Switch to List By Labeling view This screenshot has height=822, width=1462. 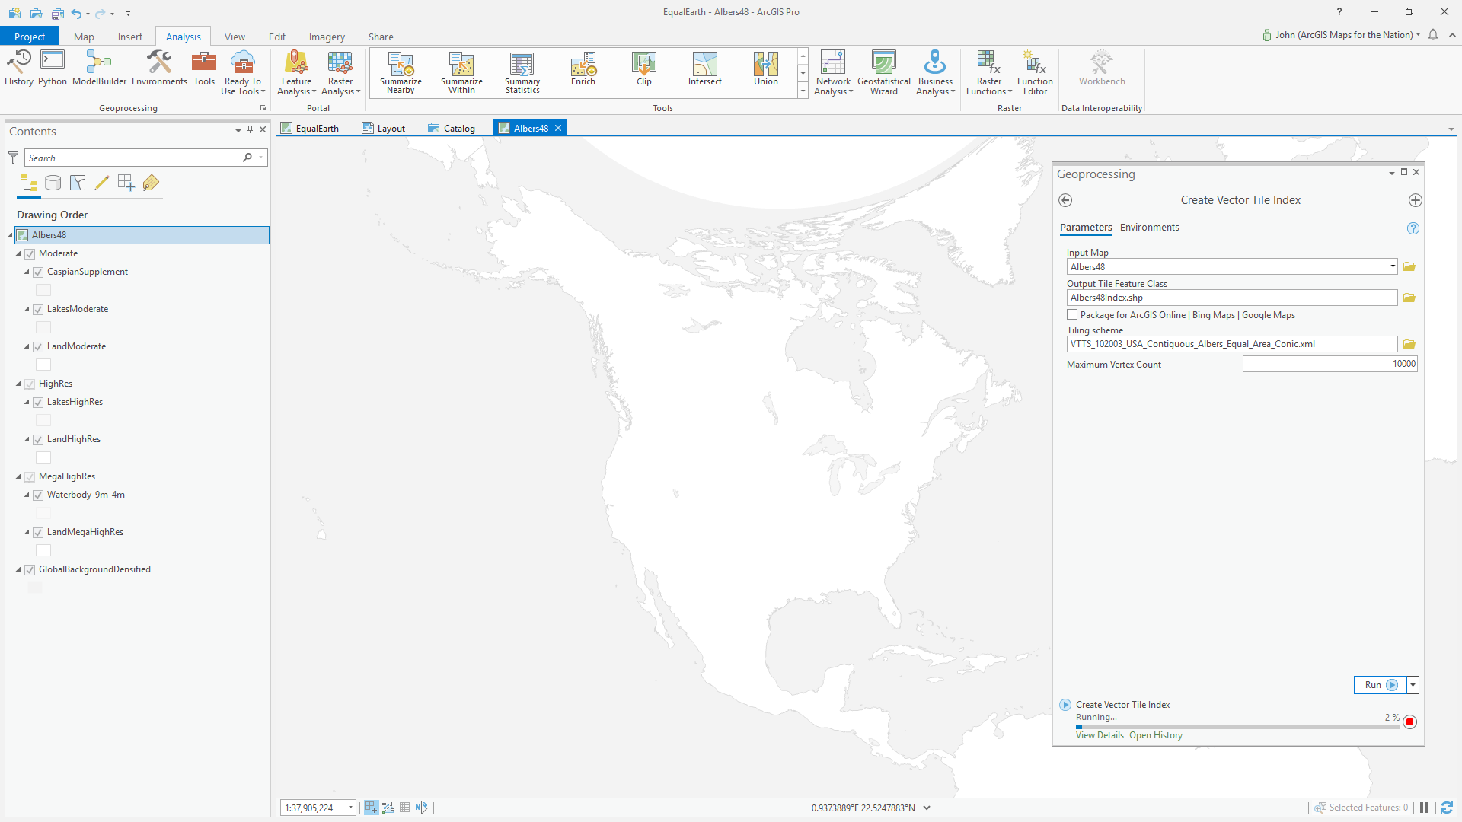151,183
